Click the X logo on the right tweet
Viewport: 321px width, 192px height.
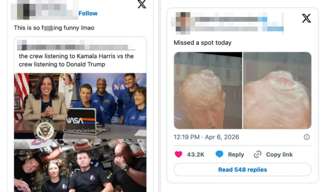(306, 18)
